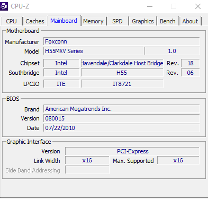The width and height of the screenshot is (208, 199).
Task: Click the Havendale/Clarkdale Host Bridge chipset field
Action: tap(122, 63)
